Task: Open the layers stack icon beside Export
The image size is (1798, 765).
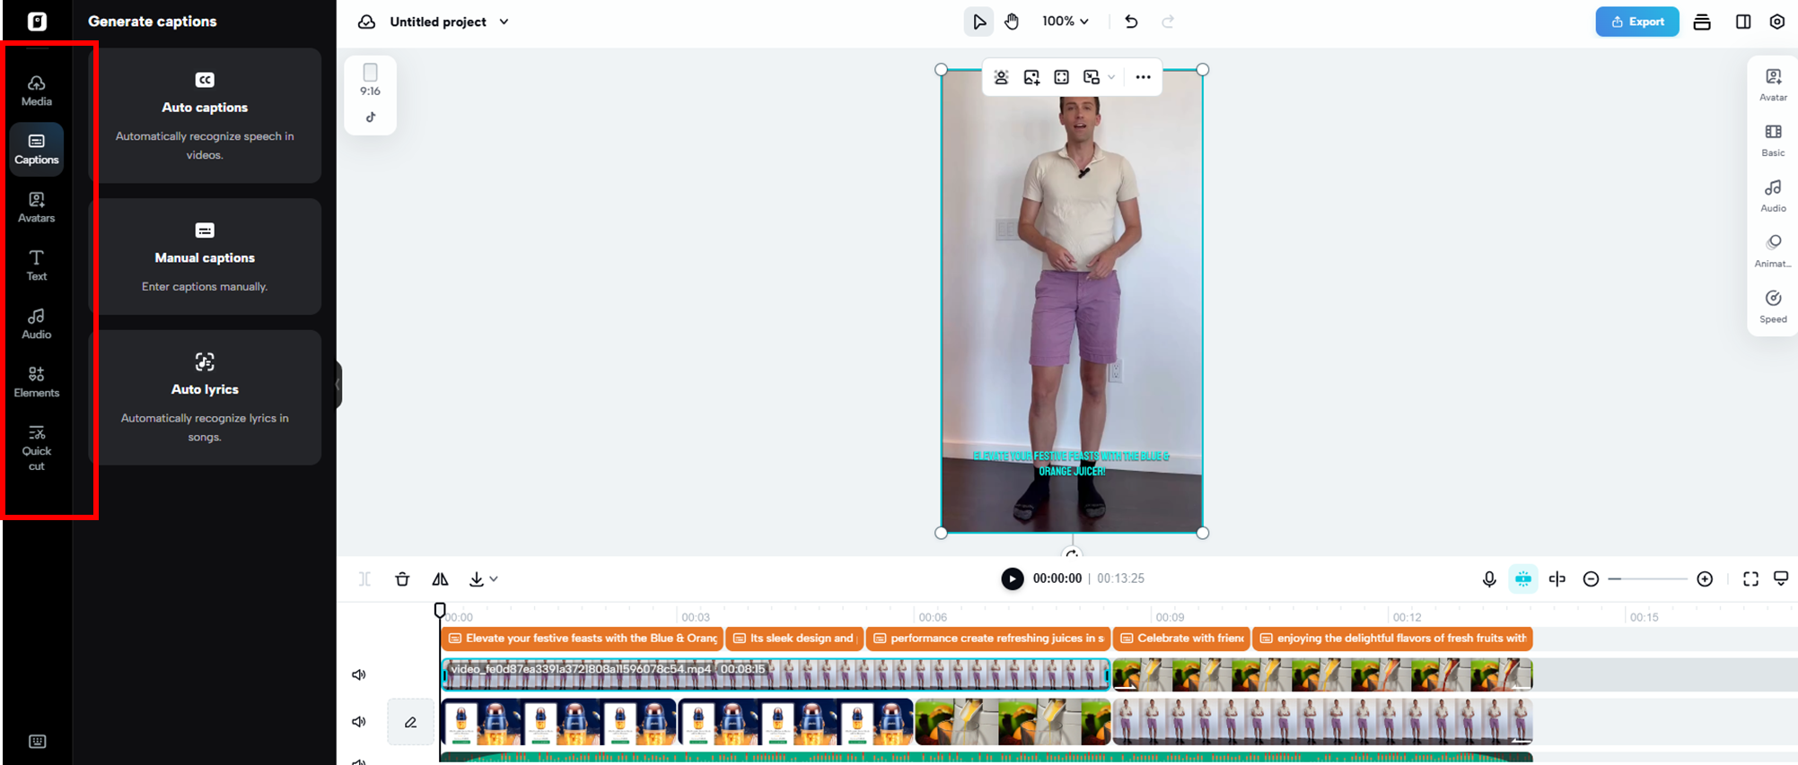Action: coord(1702,22)
